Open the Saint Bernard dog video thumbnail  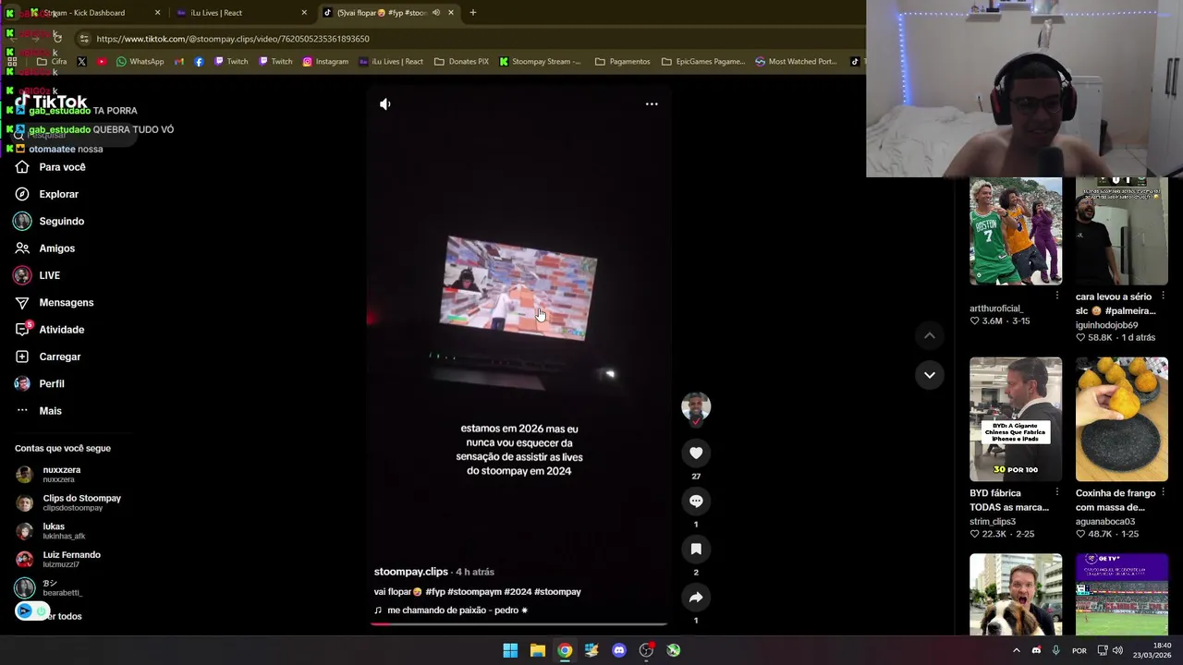coord(1016,594)
